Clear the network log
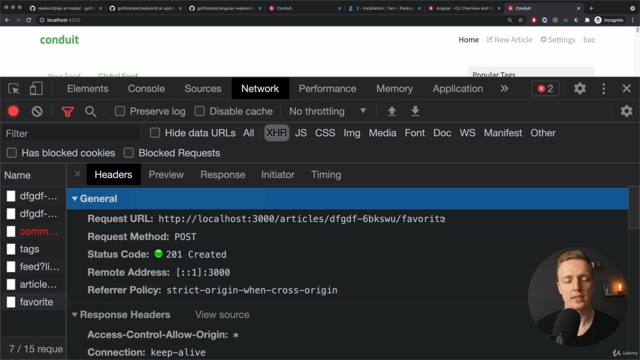This screenshot has height=360, width=640. (x=37, y=111)
